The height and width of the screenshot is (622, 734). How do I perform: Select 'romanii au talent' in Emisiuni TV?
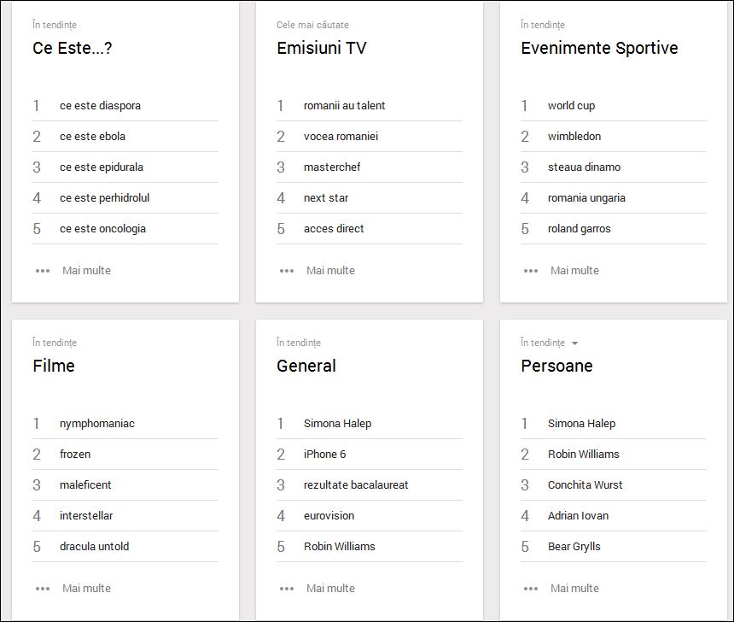[344, 106]
